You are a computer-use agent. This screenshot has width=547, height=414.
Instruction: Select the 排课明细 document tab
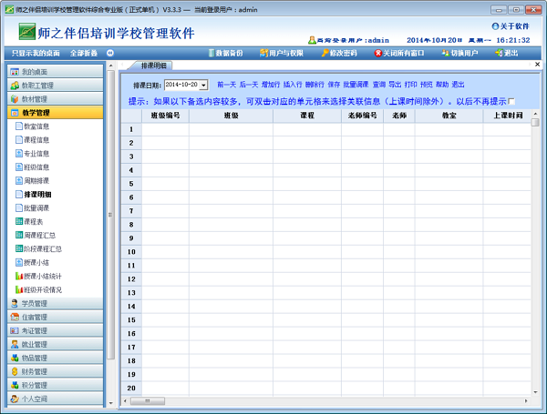(151, 66)
